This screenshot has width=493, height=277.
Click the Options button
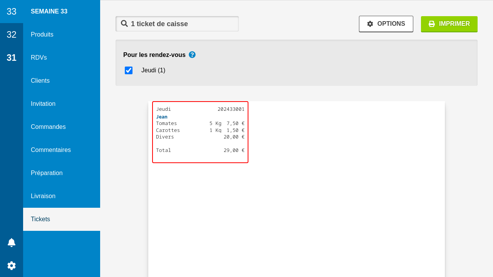(386, 24)
